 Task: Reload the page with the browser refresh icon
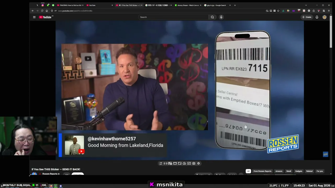pos(42,11)
